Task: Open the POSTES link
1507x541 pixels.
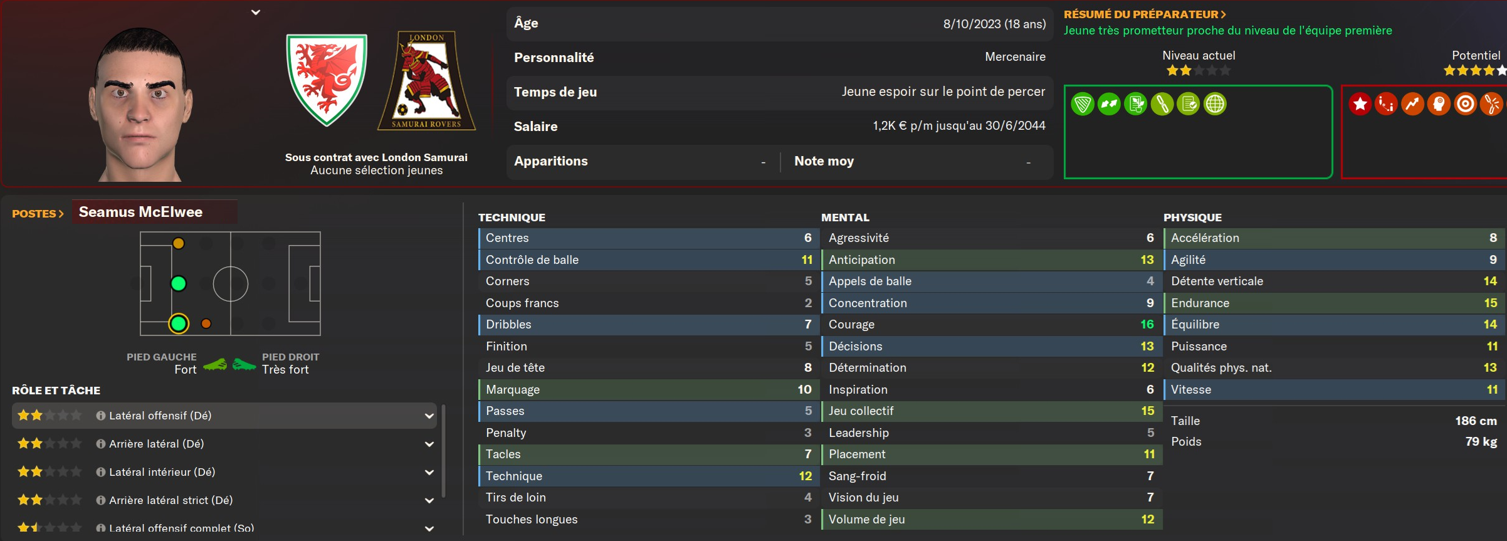Action: (x=38, y=214)
